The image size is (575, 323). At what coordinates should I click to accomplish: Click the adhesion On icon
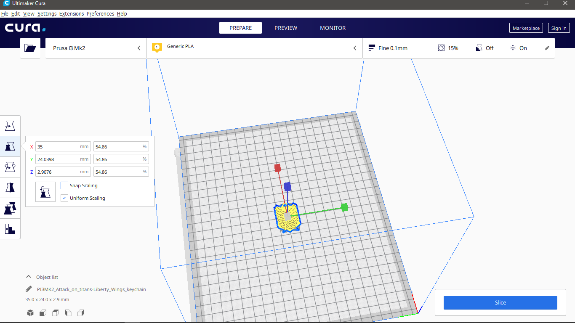513,48
